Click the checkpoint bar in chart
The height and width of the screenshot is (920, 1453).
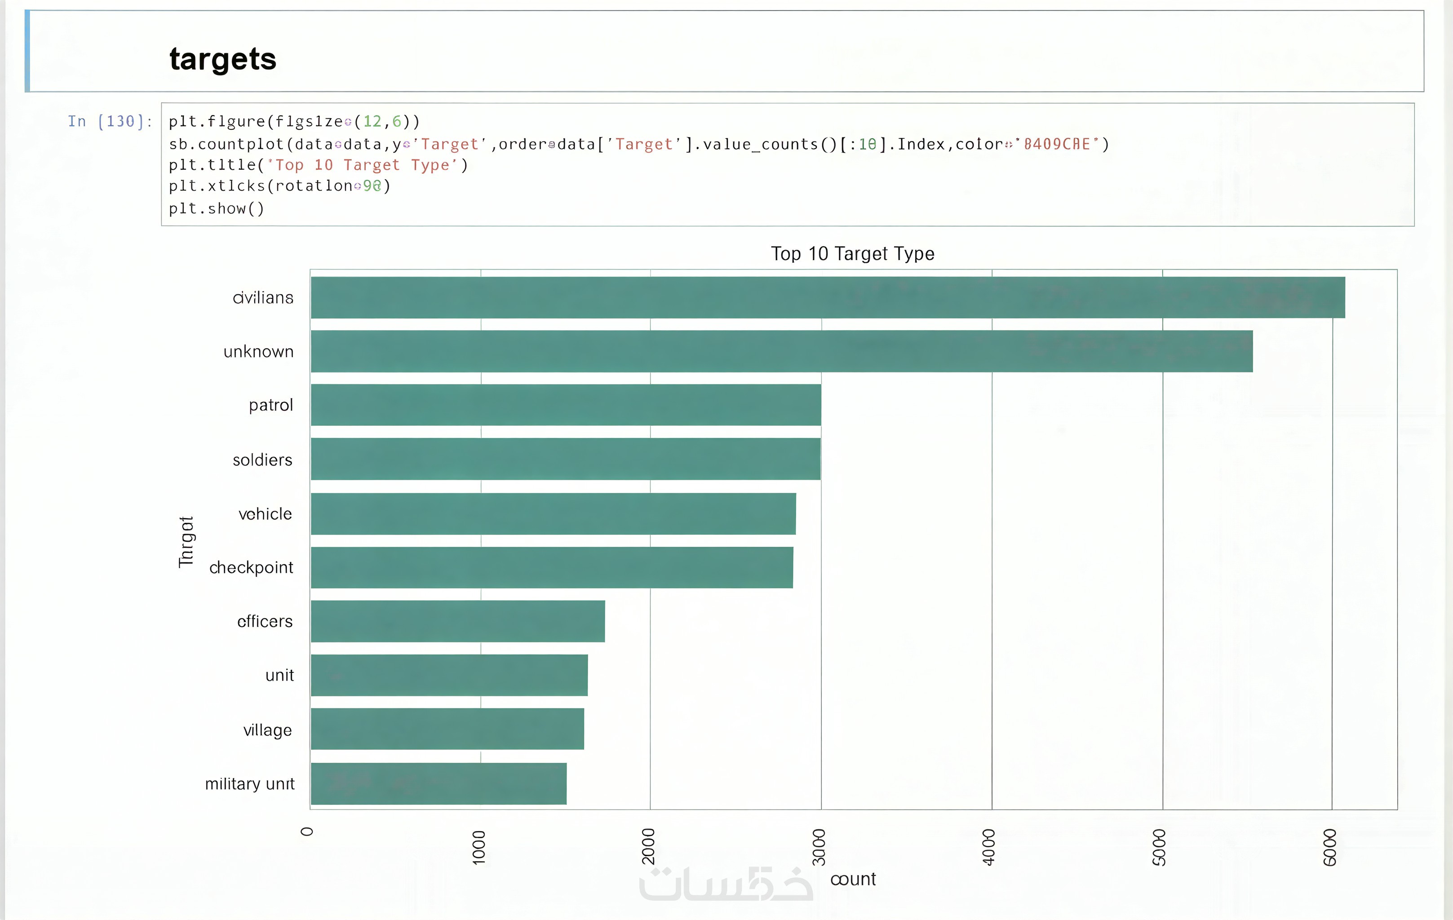[552, 567]
